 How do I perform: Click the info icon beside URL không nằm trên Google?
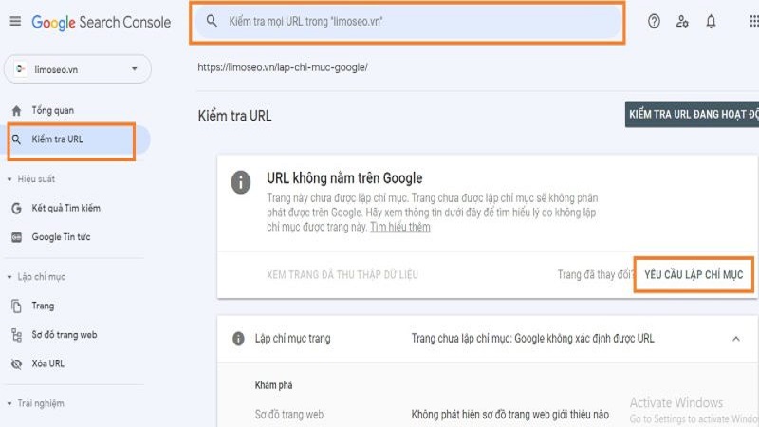coord(242,182)
